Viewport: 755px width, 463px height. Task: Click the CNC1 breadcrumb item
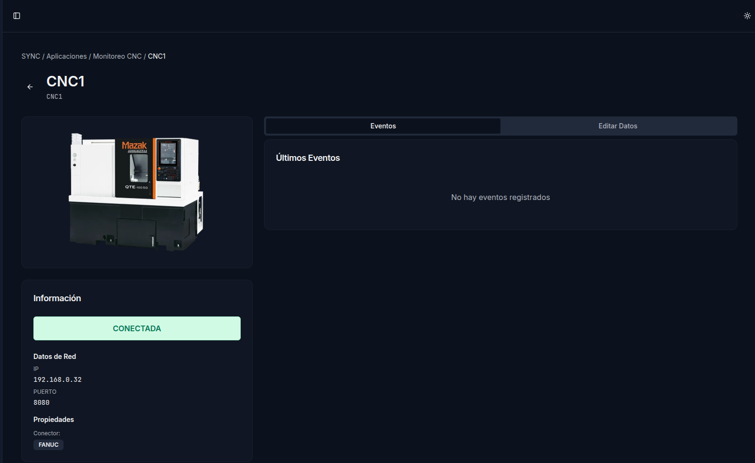(x=157, y=56)
